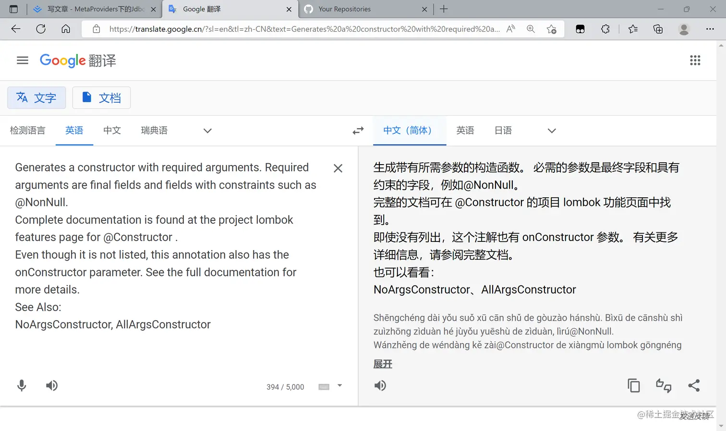Viewport: 726px width, 431px height.
Task: Listen to the Chinese translation
Action: point(380,385)
